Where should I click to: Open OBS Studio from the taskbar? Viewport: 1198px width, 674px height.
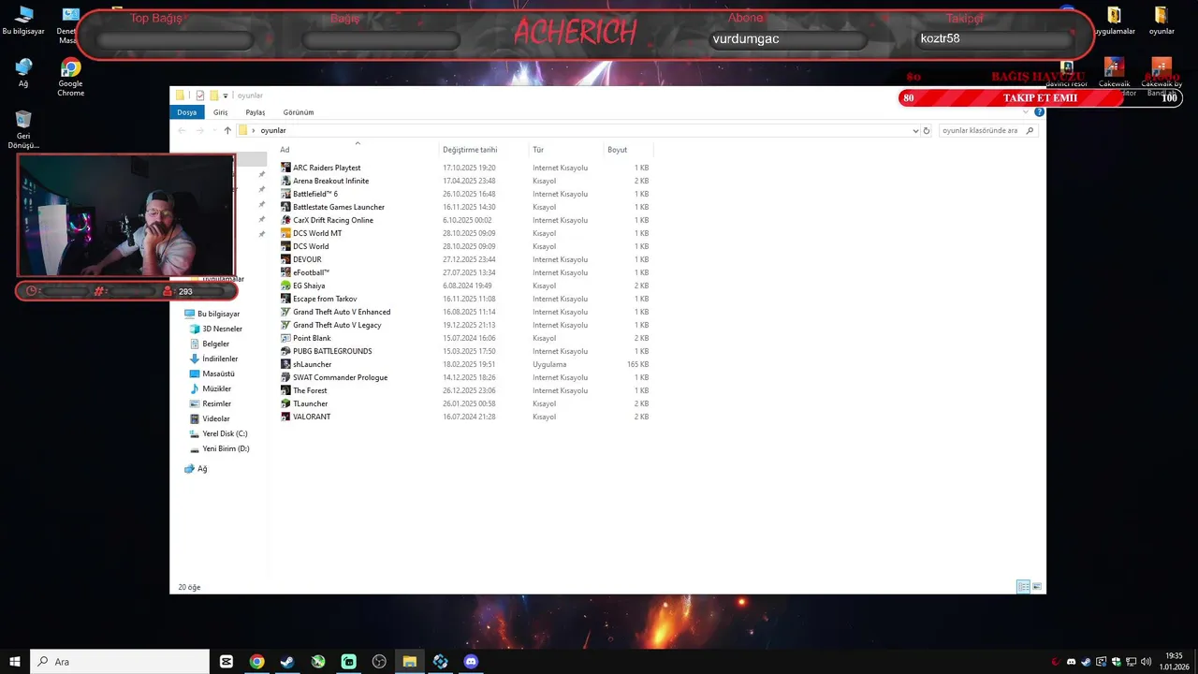pyautogui.click(x=379, y=662)
